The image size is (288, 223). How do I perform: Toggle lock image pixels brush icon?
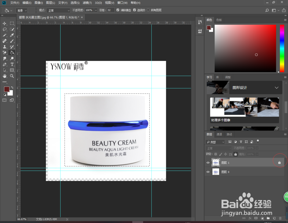pos(221,154)
